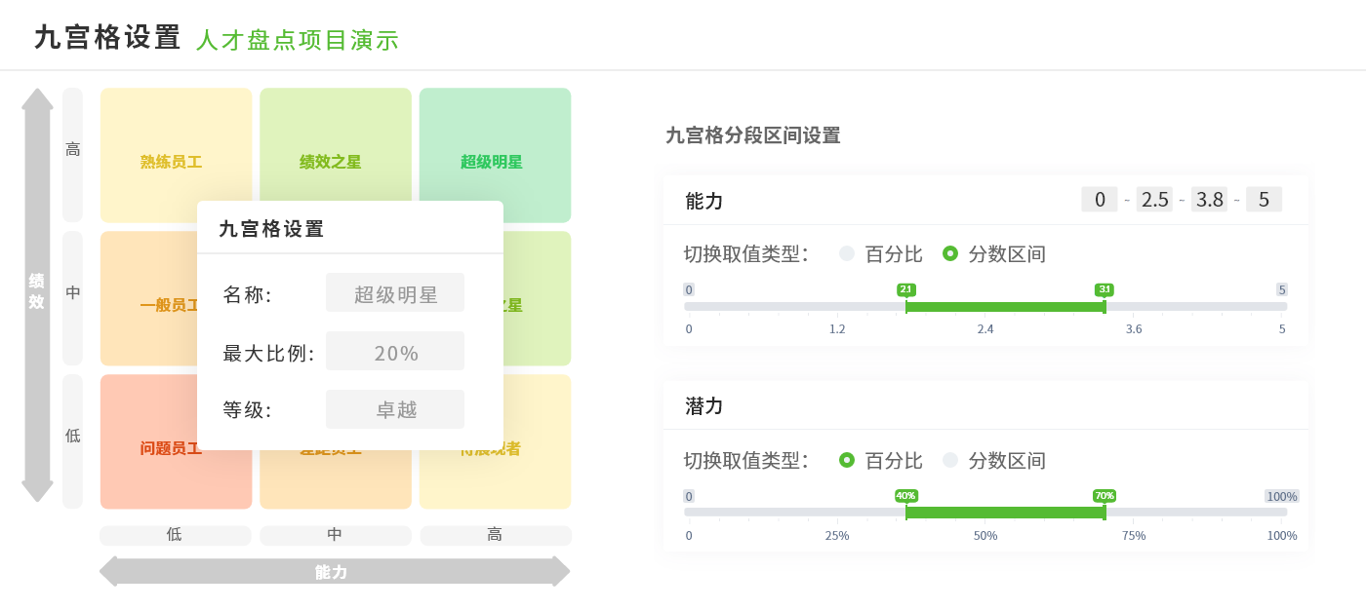This screenshot has width=1366, height=610.
Task: Click the 等级 field showing 卓越
Action: 395,408
